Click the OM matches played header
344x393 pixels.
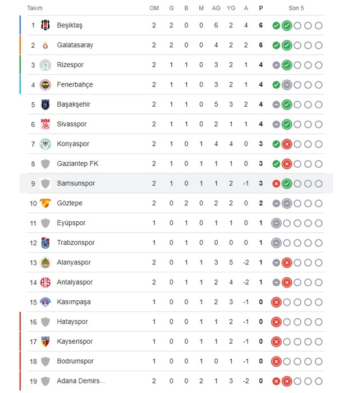coord(154,8)
